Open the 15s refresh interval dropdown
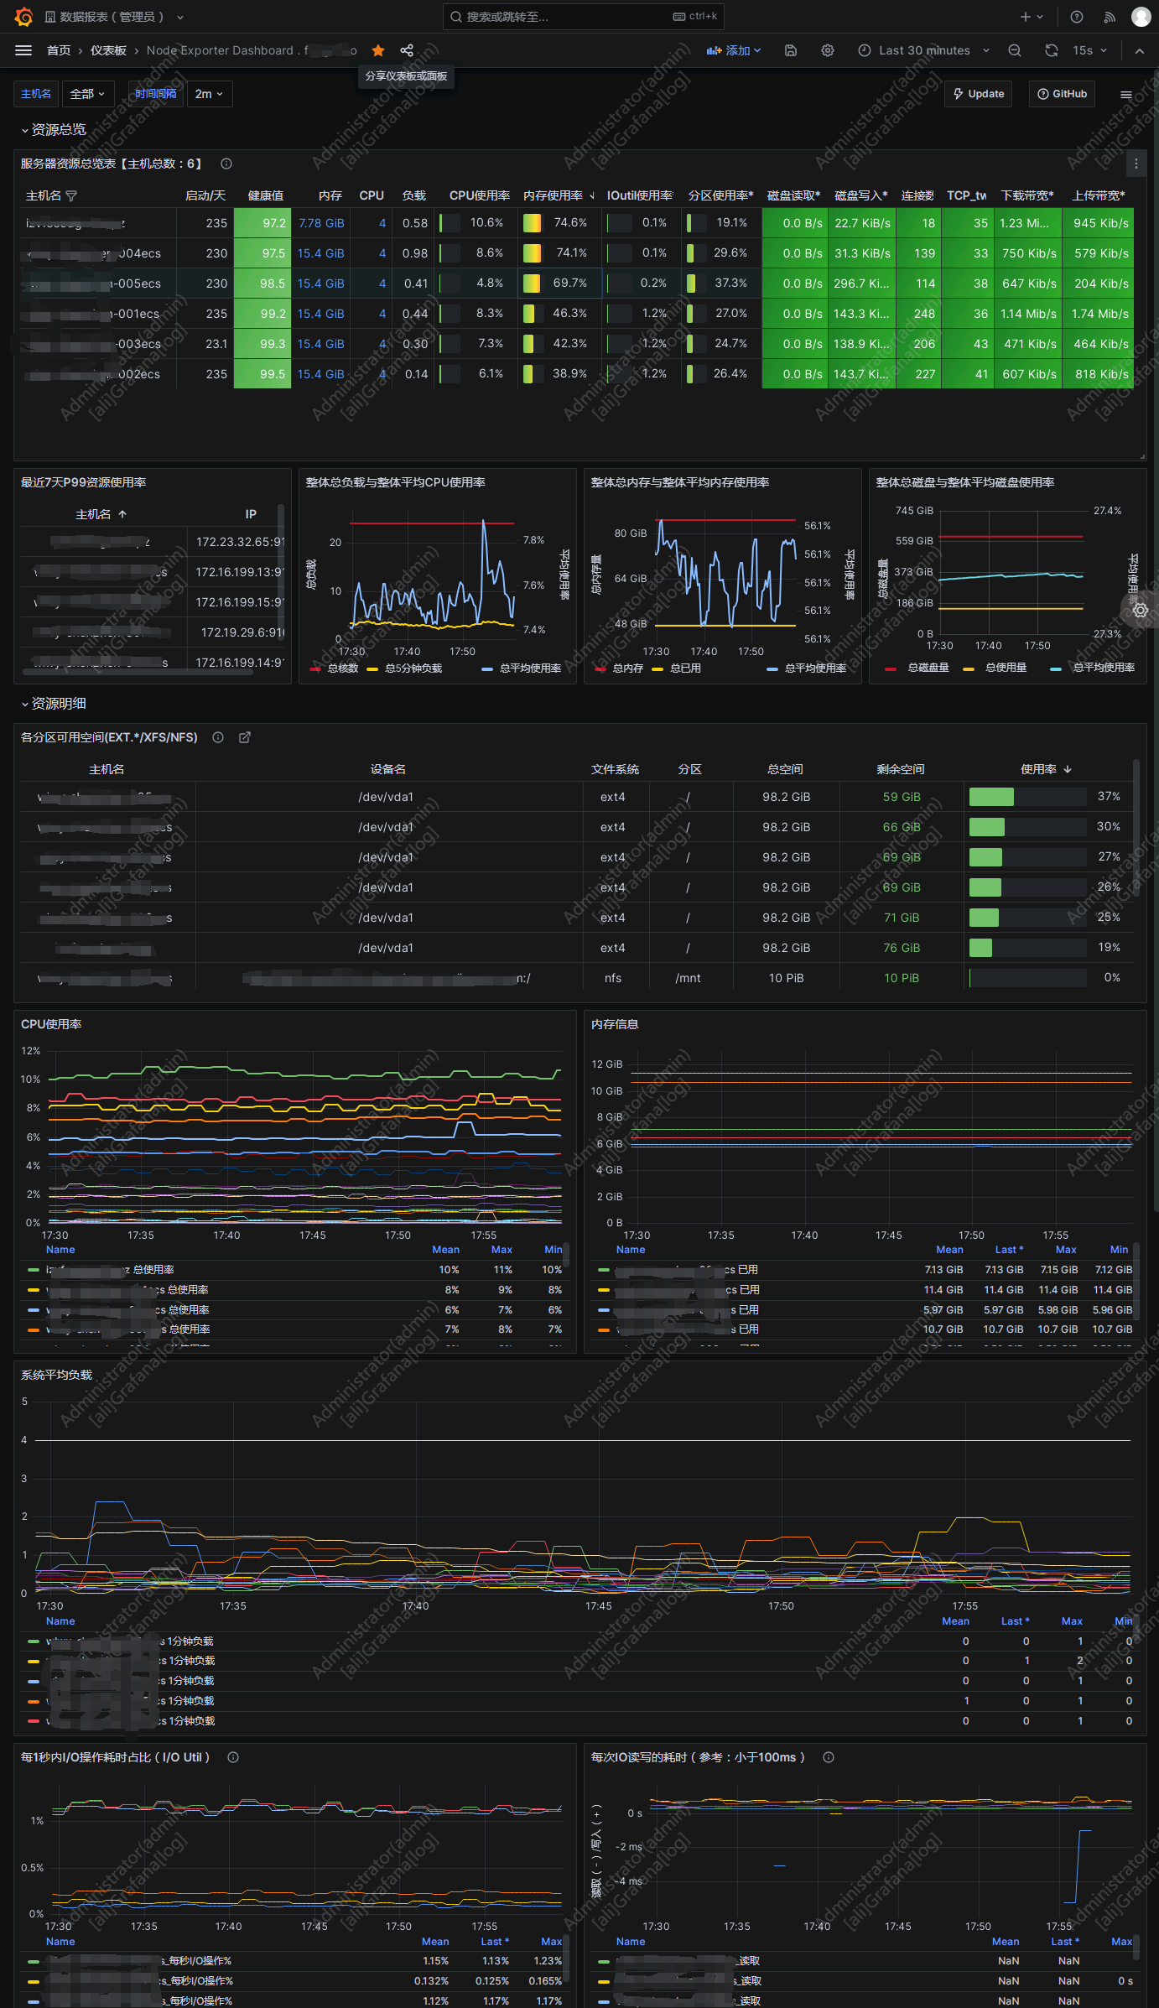Image resolution: width=1159 pixels, height=2008 pixels. click(1090, 50)
